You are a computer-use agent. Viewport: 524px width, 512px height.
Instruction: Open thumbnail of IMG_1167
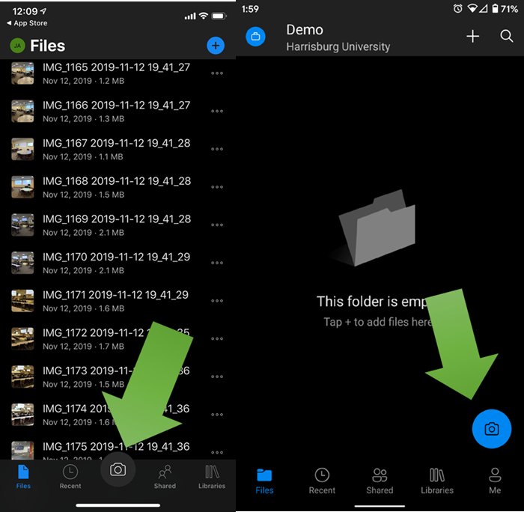pyautogui.click(x=22, y=149)
